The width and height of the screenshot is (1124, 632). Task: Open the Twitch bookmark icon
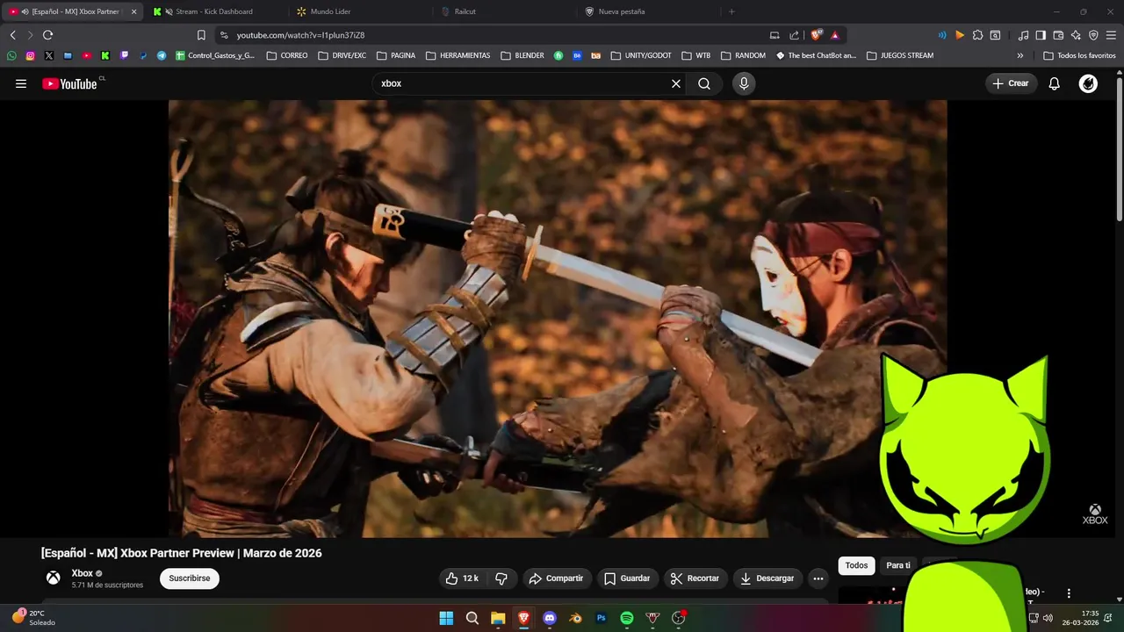coord(124,55)
